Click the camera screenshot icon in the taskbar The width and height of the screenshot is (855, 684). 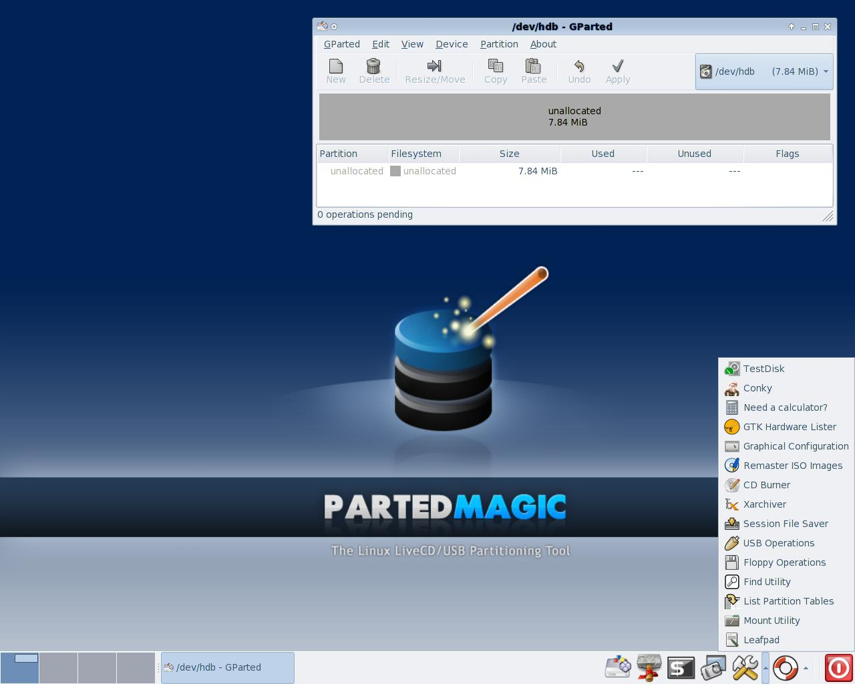coord(713,667)
